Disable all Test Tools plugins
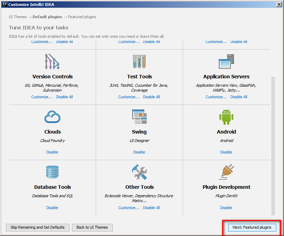 151,97
